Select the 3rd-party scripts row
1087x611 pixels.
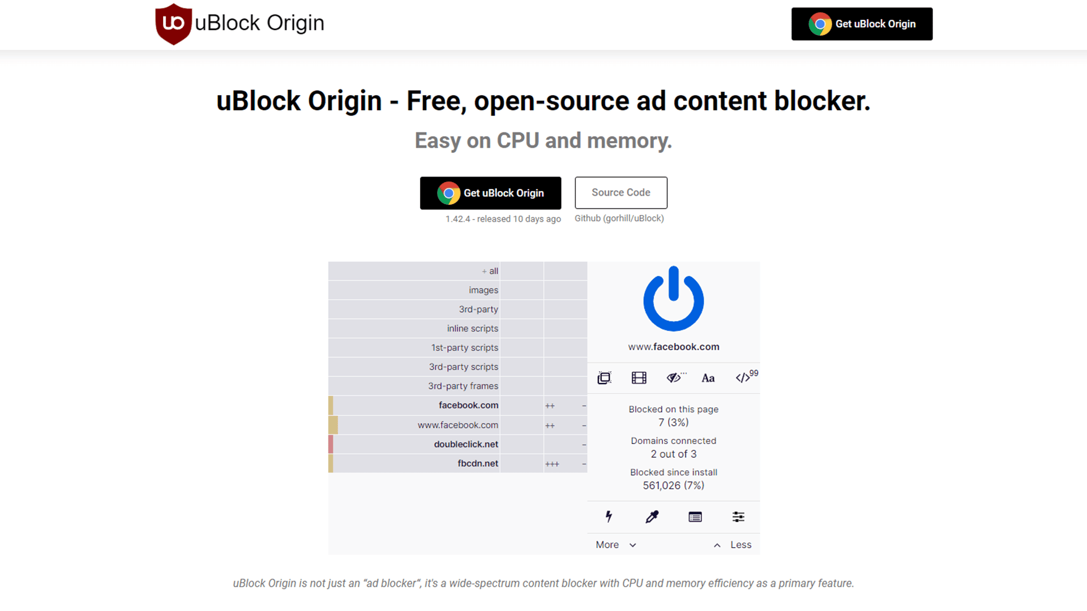457,367
